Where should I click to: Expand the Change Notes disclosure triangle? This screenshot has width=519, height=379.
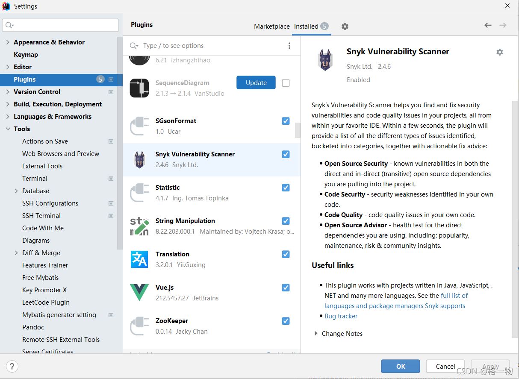pyautogui.click(x=316, y=334)
